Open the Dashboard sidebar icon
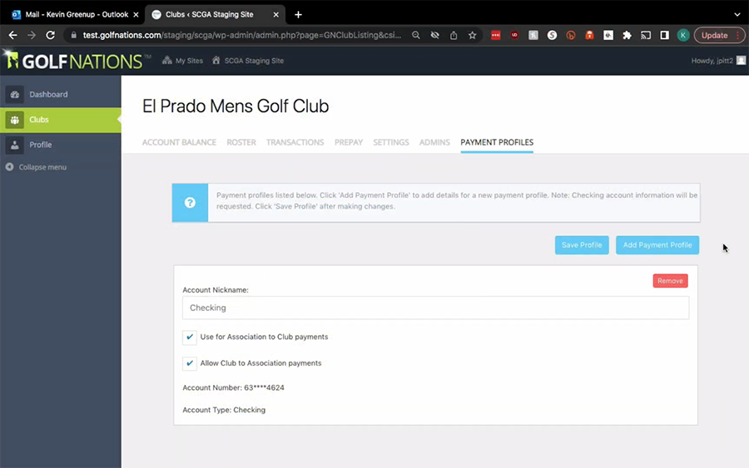 [x=15, y=95]
